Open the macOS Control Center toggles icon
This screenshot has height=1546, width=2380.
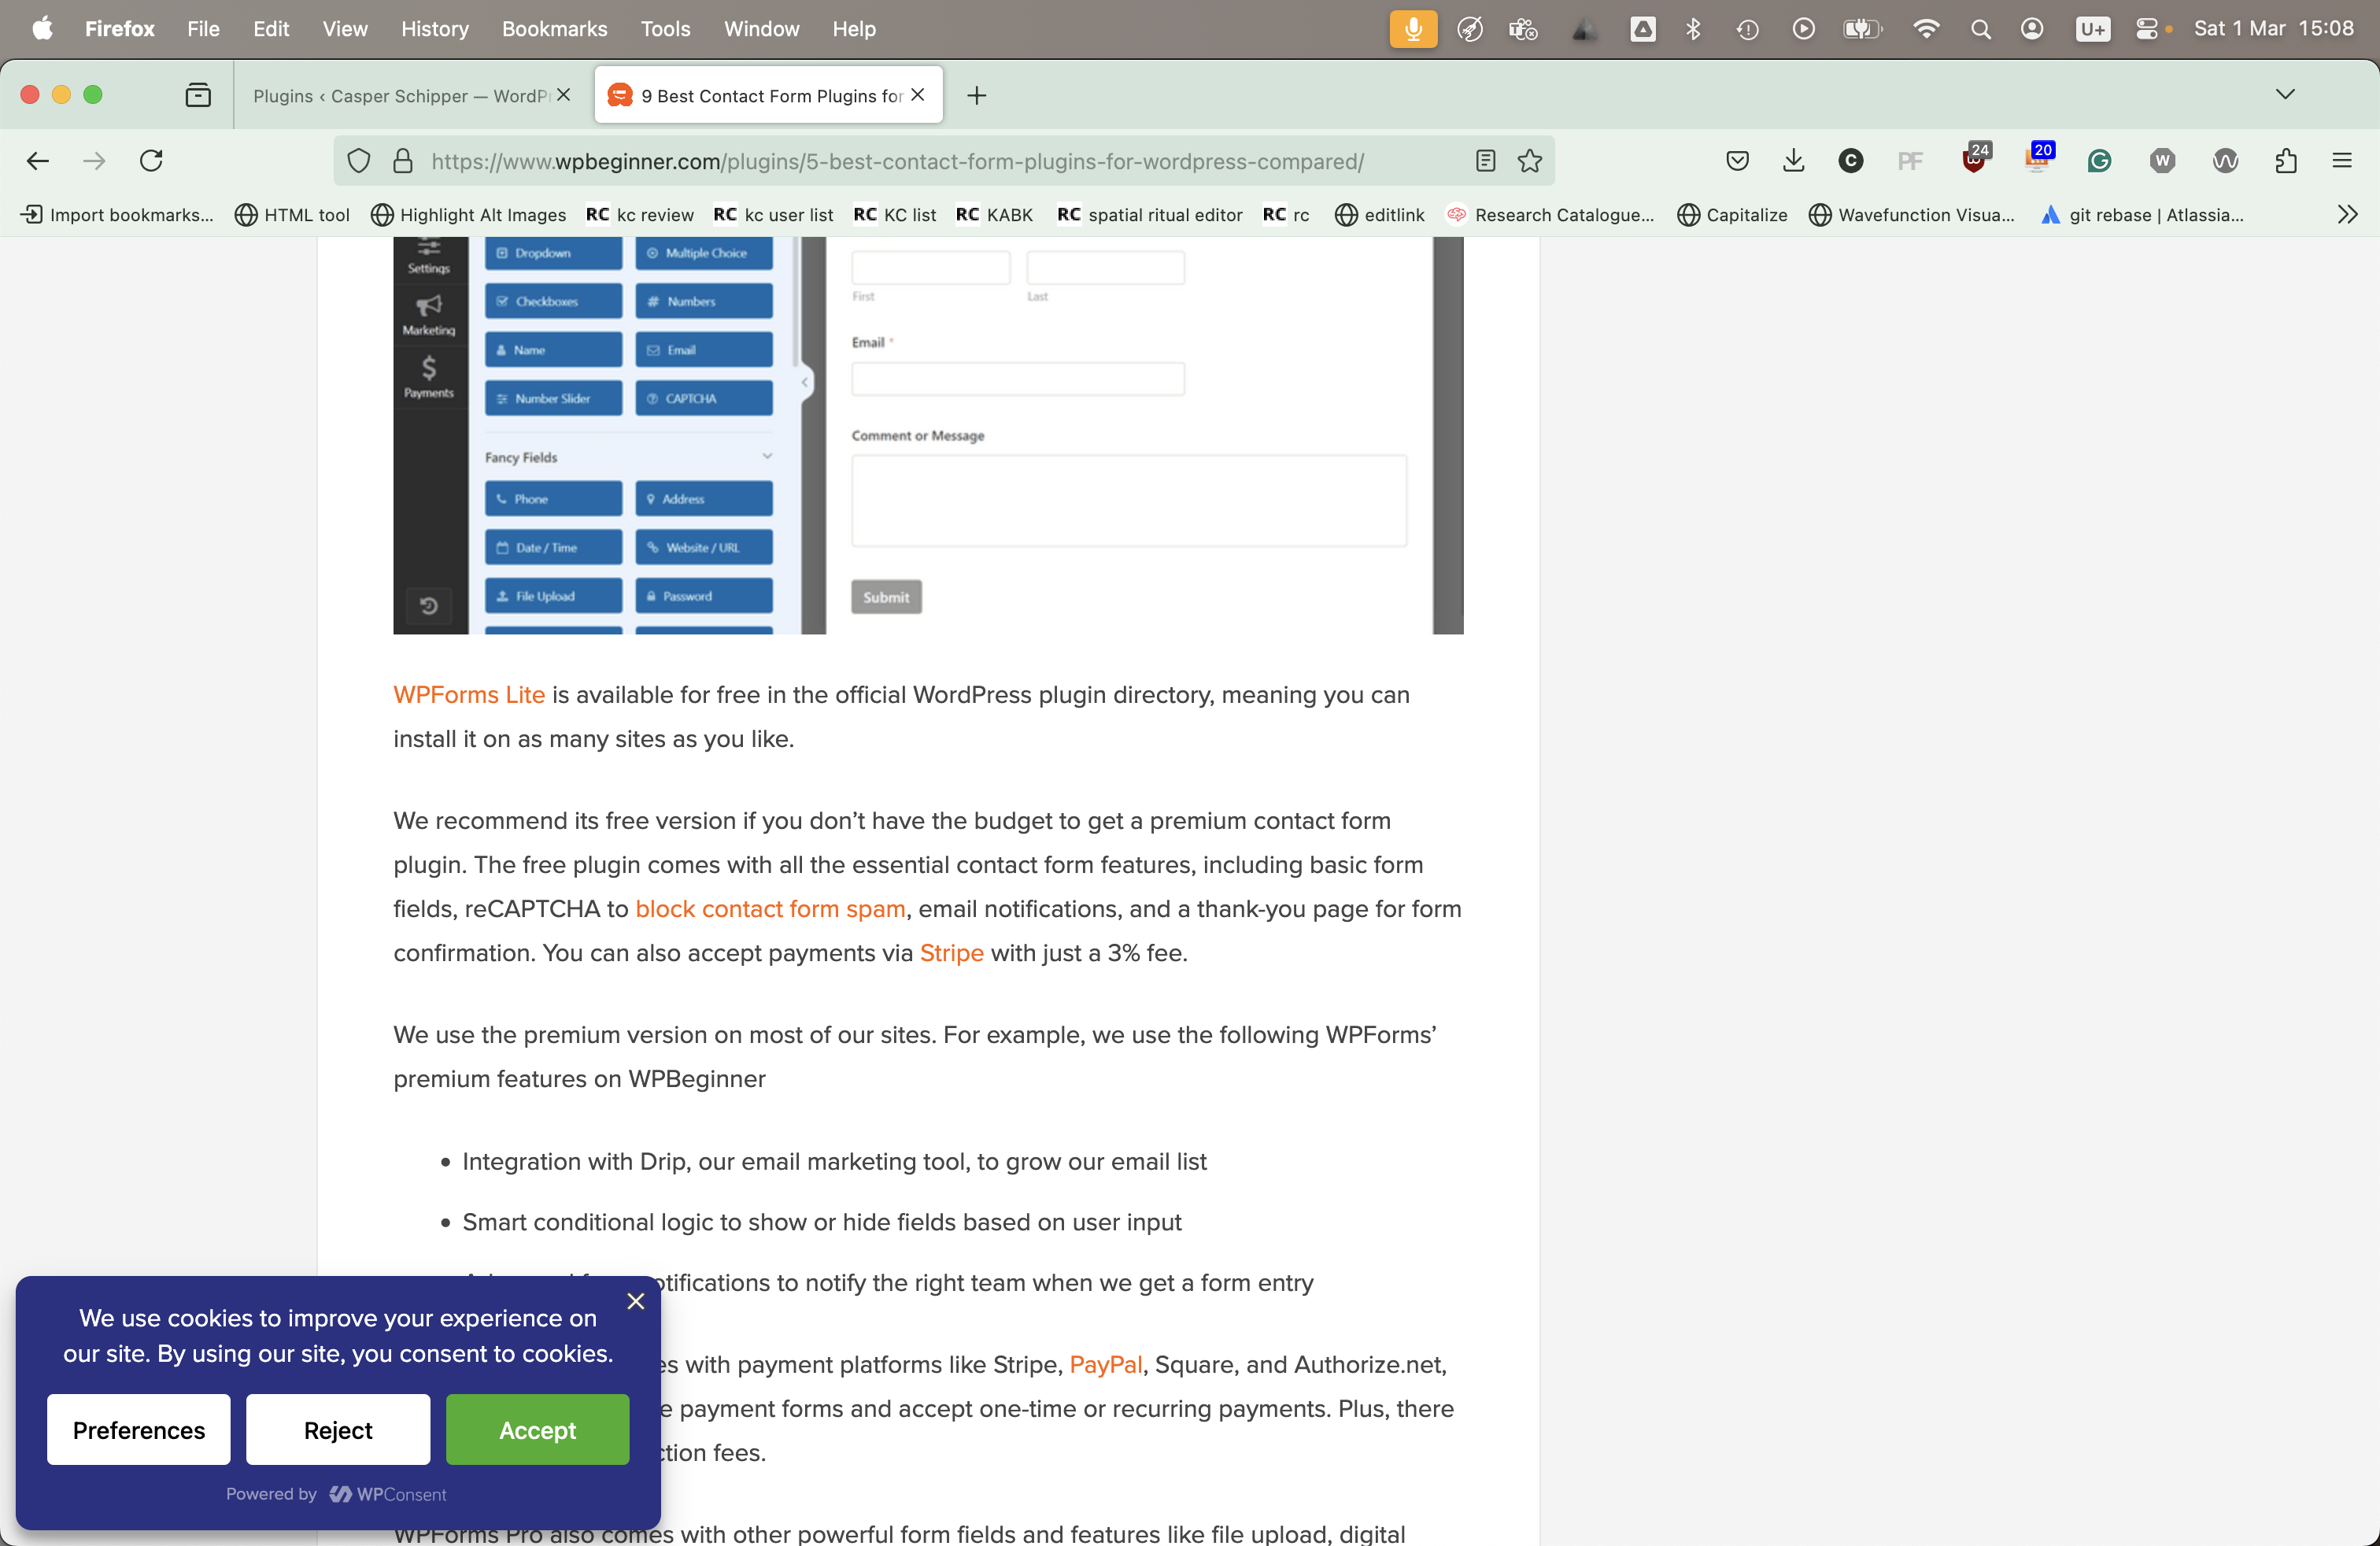pyautogui.click(x=2146, y=29)
